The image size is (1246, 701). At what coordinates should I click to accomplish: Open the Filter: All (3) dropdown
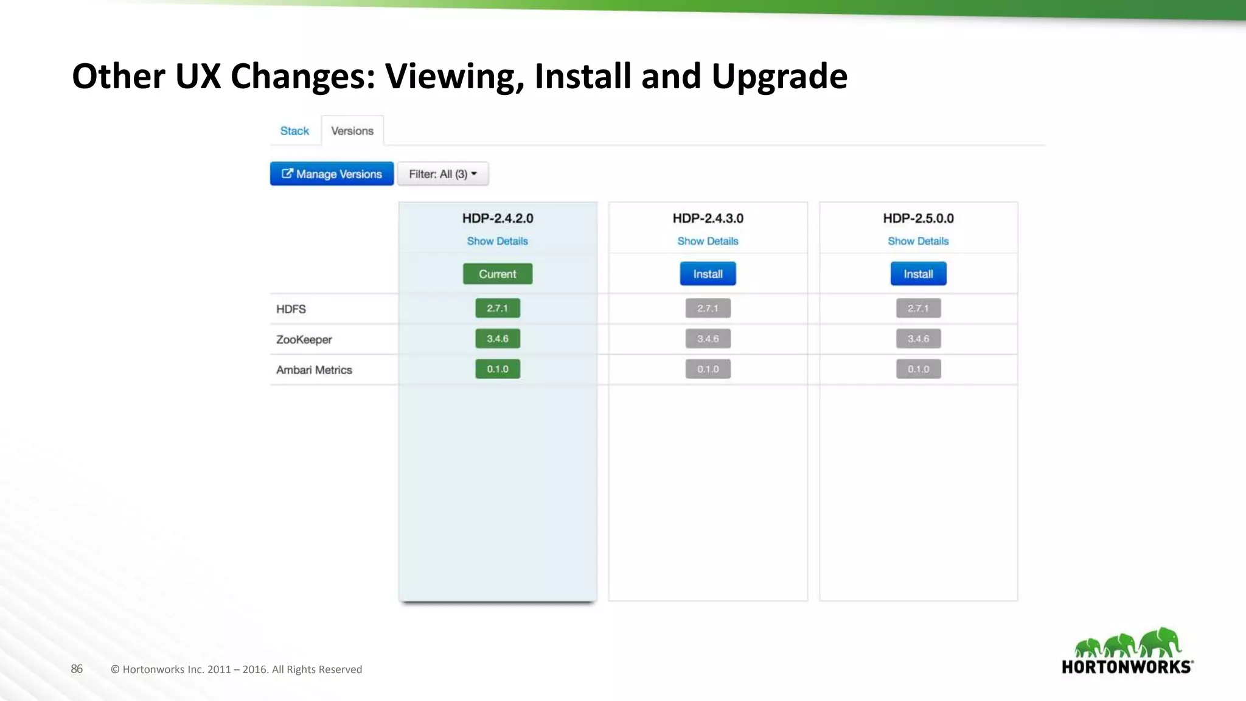[443, 174]
